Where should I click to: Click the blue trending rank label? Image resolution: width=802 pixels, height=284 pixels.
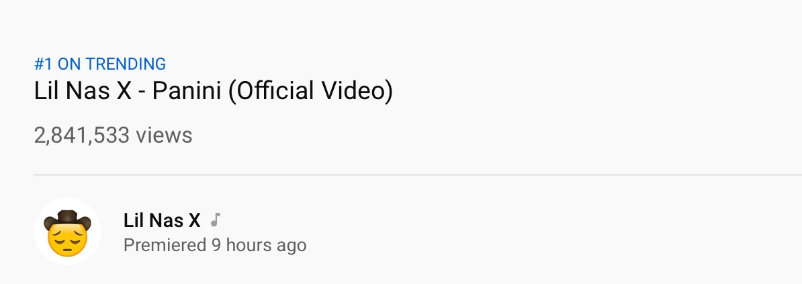click(100, 64)
